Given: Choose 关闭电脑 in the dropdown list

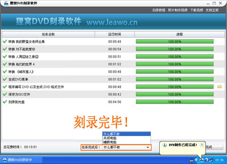Looking at the screenshot, I should coord(126,138).
